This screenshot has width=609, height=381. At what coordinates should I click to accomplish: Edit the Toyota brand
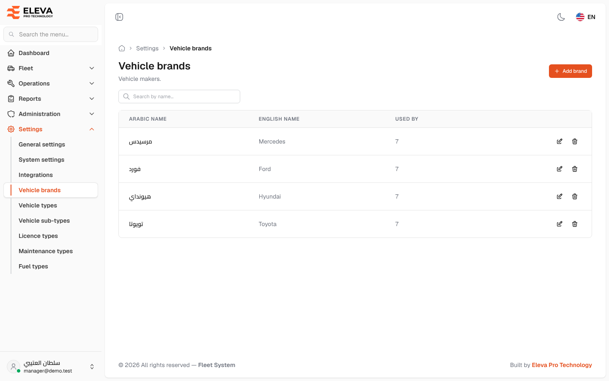point(560,224)
